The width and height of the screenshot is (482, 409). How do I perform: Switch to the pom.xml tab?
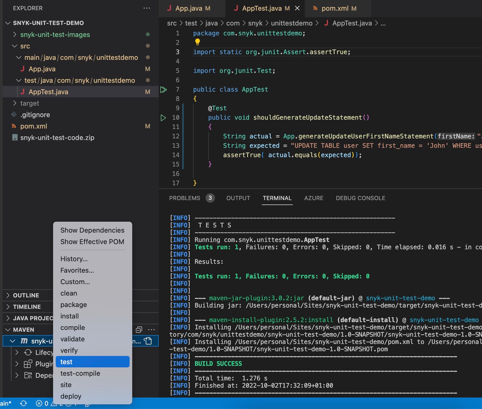(x=335, y=8)
